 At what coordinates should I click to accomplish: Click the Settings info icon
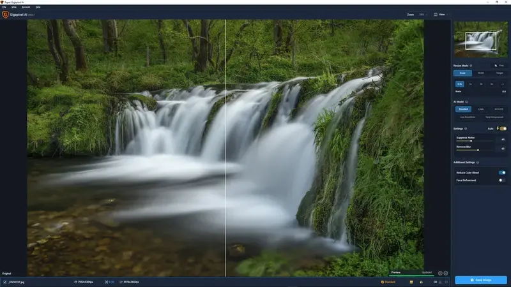point(466,129)
